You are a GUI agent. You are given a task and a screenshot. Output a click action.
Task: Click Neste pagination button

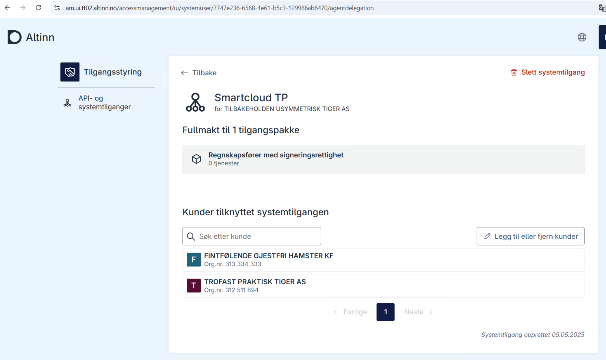pos(418,312)
